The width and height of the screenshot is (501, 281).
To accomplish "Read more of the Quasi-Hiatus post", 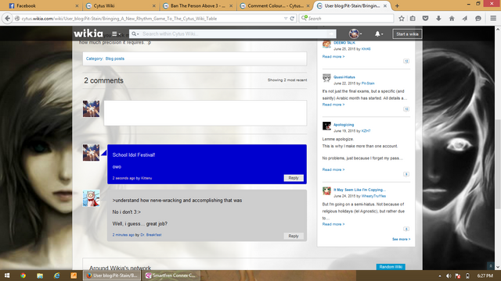I will coord(333,105).
